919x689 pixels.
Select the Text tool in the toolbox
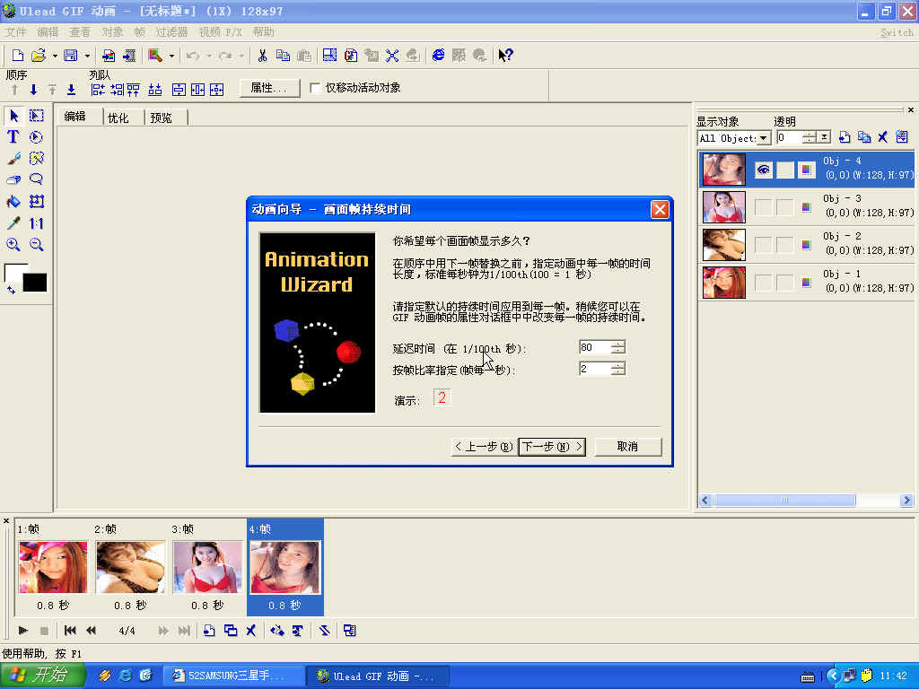pos(13,136)
